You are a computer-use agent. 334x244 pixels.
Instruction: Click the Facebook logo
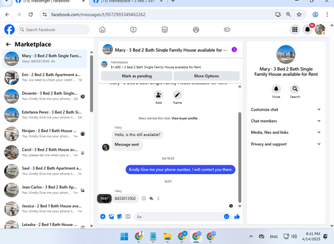[9, 29]
